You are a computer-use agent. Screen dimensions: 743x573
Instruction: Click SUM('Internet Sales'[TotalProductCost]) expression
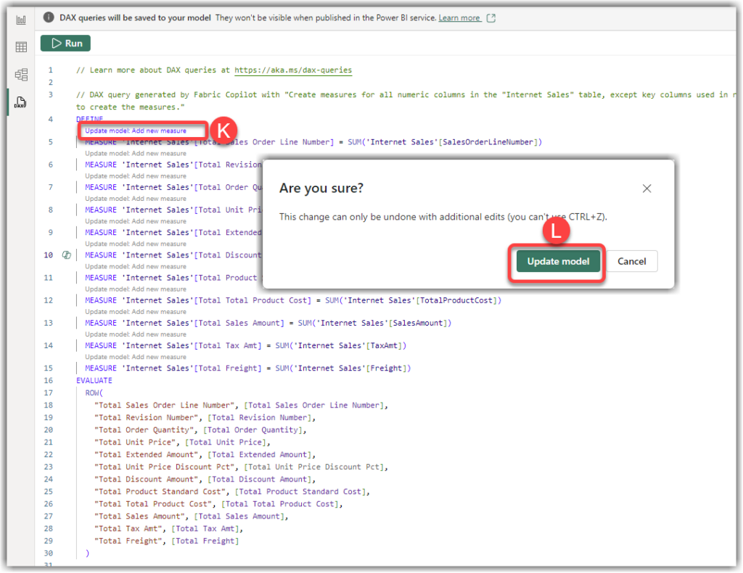(413, 301)
